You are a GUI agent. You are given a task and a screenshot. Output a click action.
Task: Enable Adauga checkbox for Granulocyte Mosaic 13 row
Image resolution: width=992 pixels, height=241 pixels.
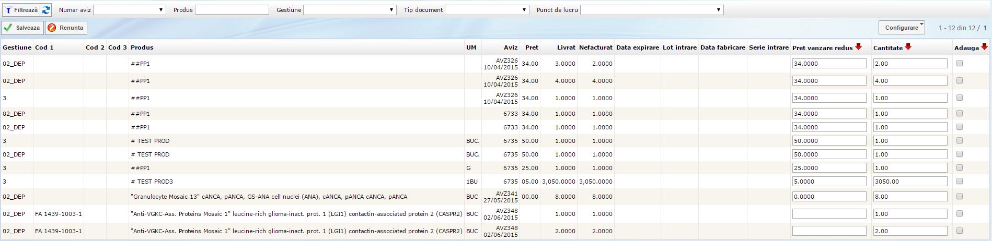point(959,196)
